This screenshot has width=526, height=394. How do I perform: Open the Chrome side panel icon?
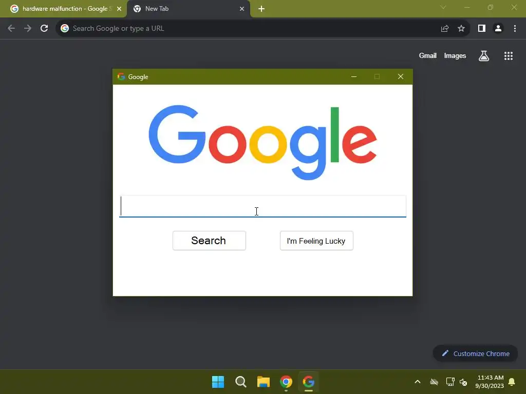point(482,29)
